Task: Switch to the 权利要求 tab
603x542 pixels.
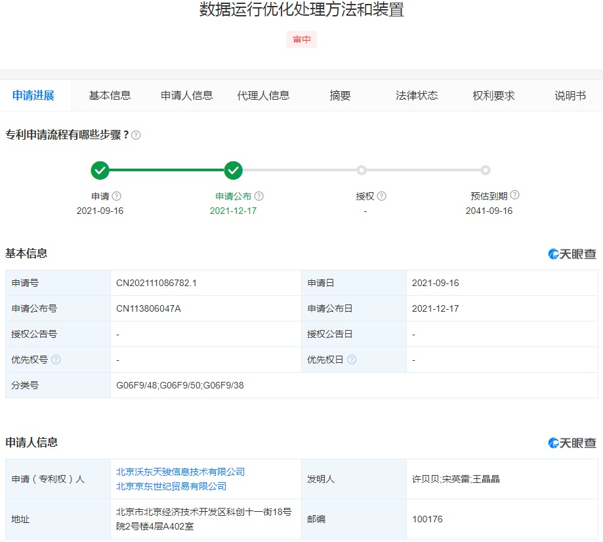Action: point(493,95)
